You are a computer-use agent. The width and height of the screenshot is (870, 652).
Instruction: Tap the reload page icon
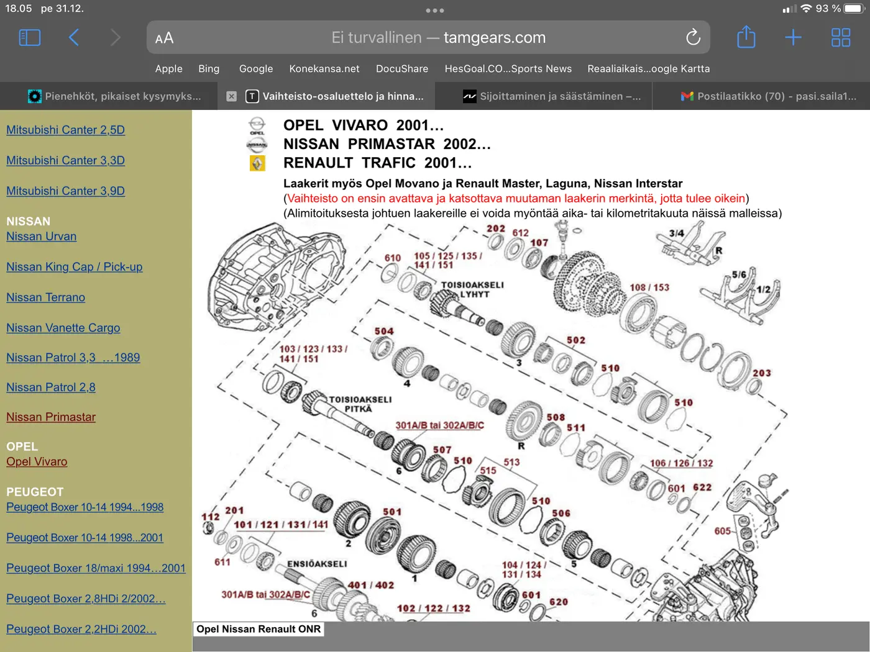click(x=693, y=38)
